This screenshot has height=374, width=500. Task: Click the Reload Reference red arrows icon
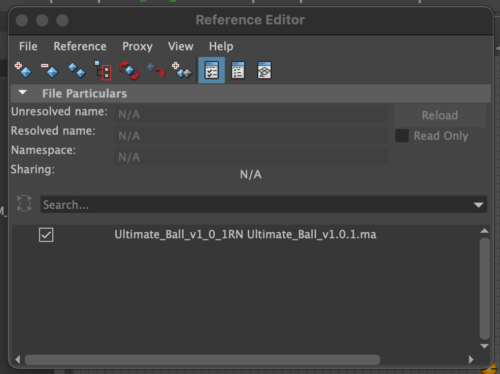tap(129, 70)
